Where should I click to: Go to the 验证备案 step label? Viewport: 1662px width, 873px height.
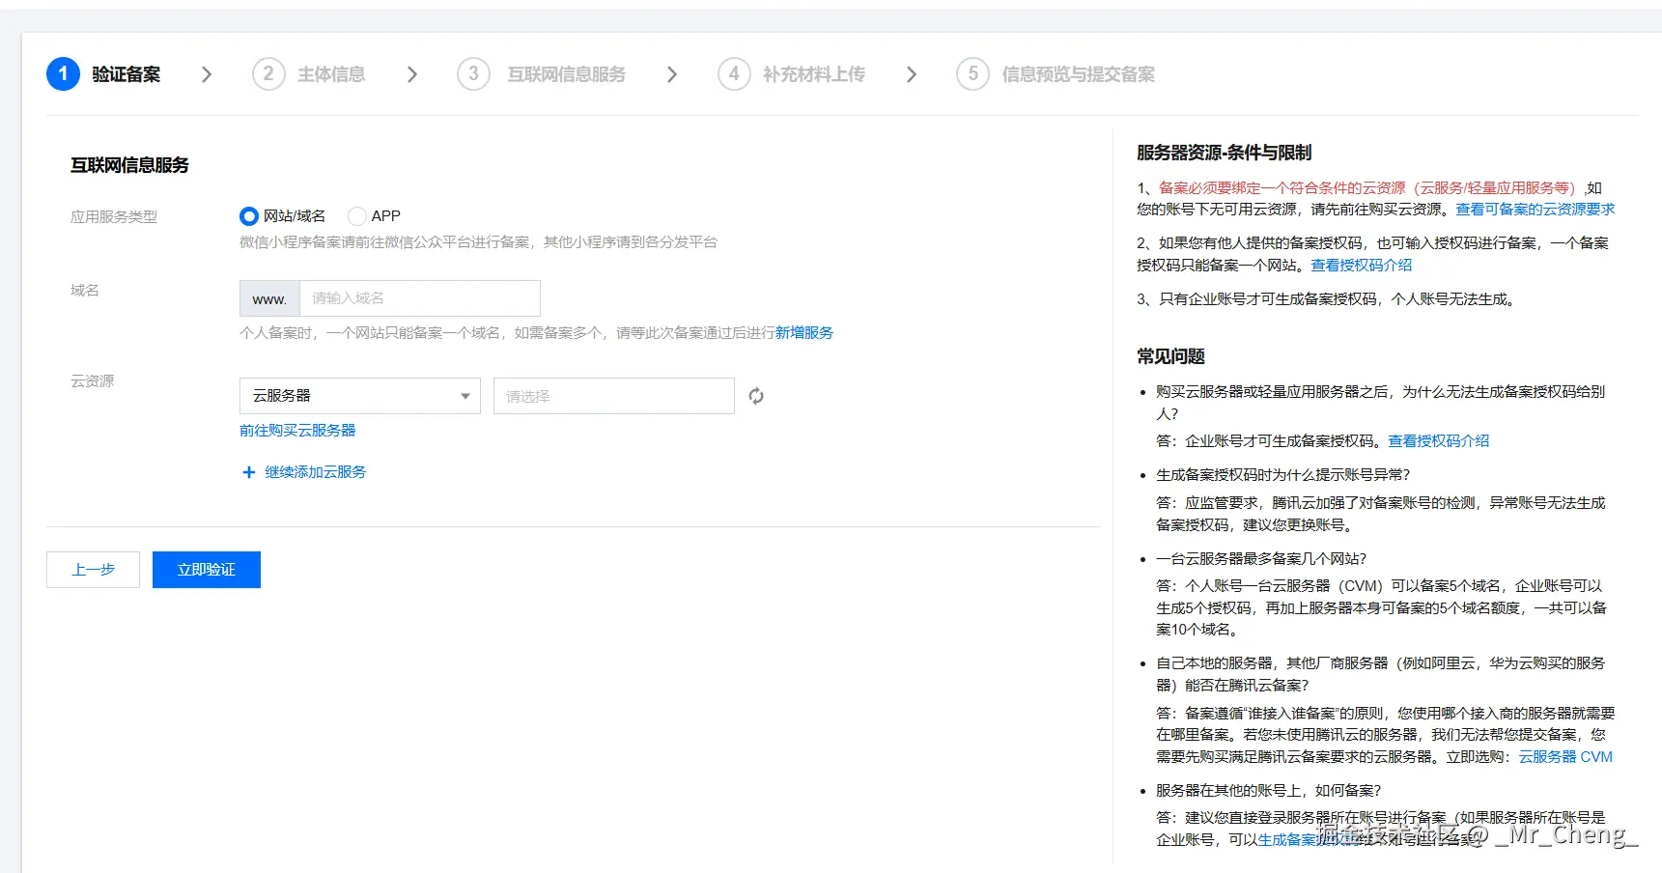(127, 74)
